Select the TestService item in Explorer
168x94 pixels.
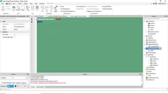pos(151,80)
